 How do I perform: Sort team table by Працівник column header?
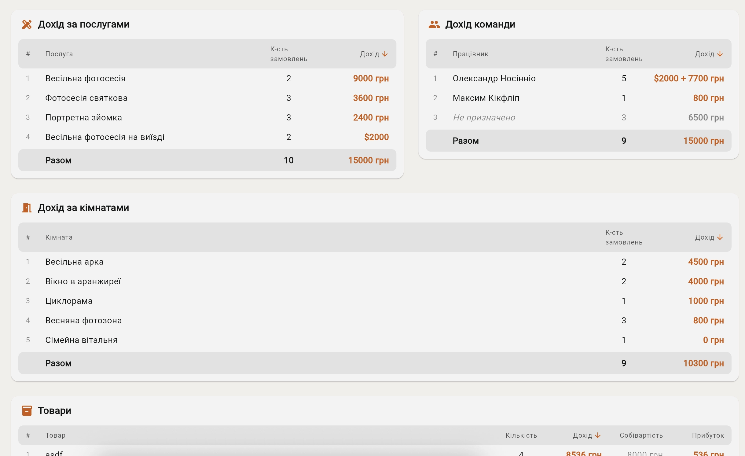tap(471, 54)
